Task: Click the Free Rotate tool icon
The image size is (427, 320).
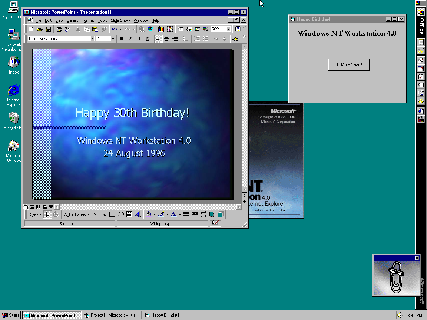Action: 56,214
